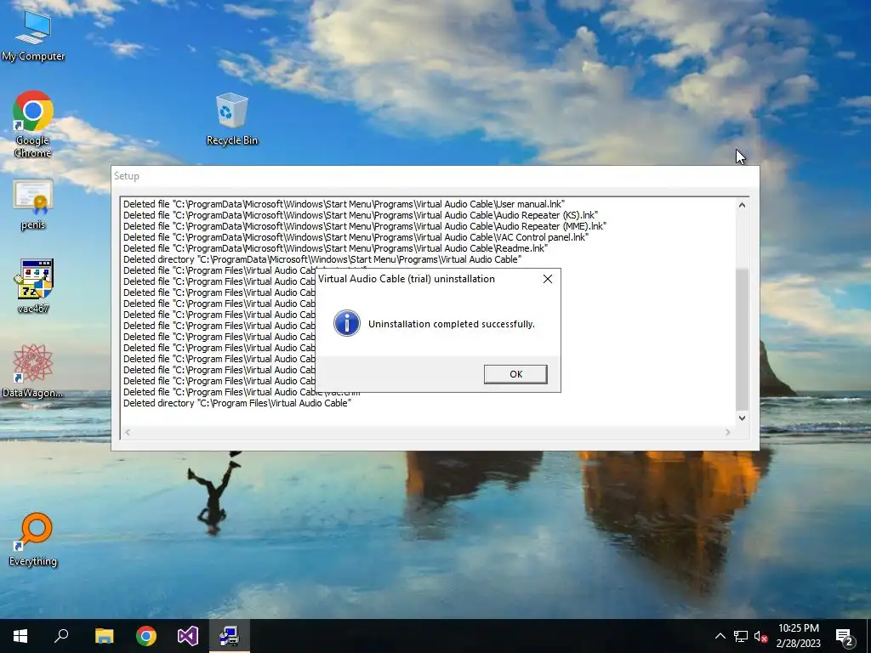Close the Virtual Audio Cable uninstallation dialog

[548, 279]
